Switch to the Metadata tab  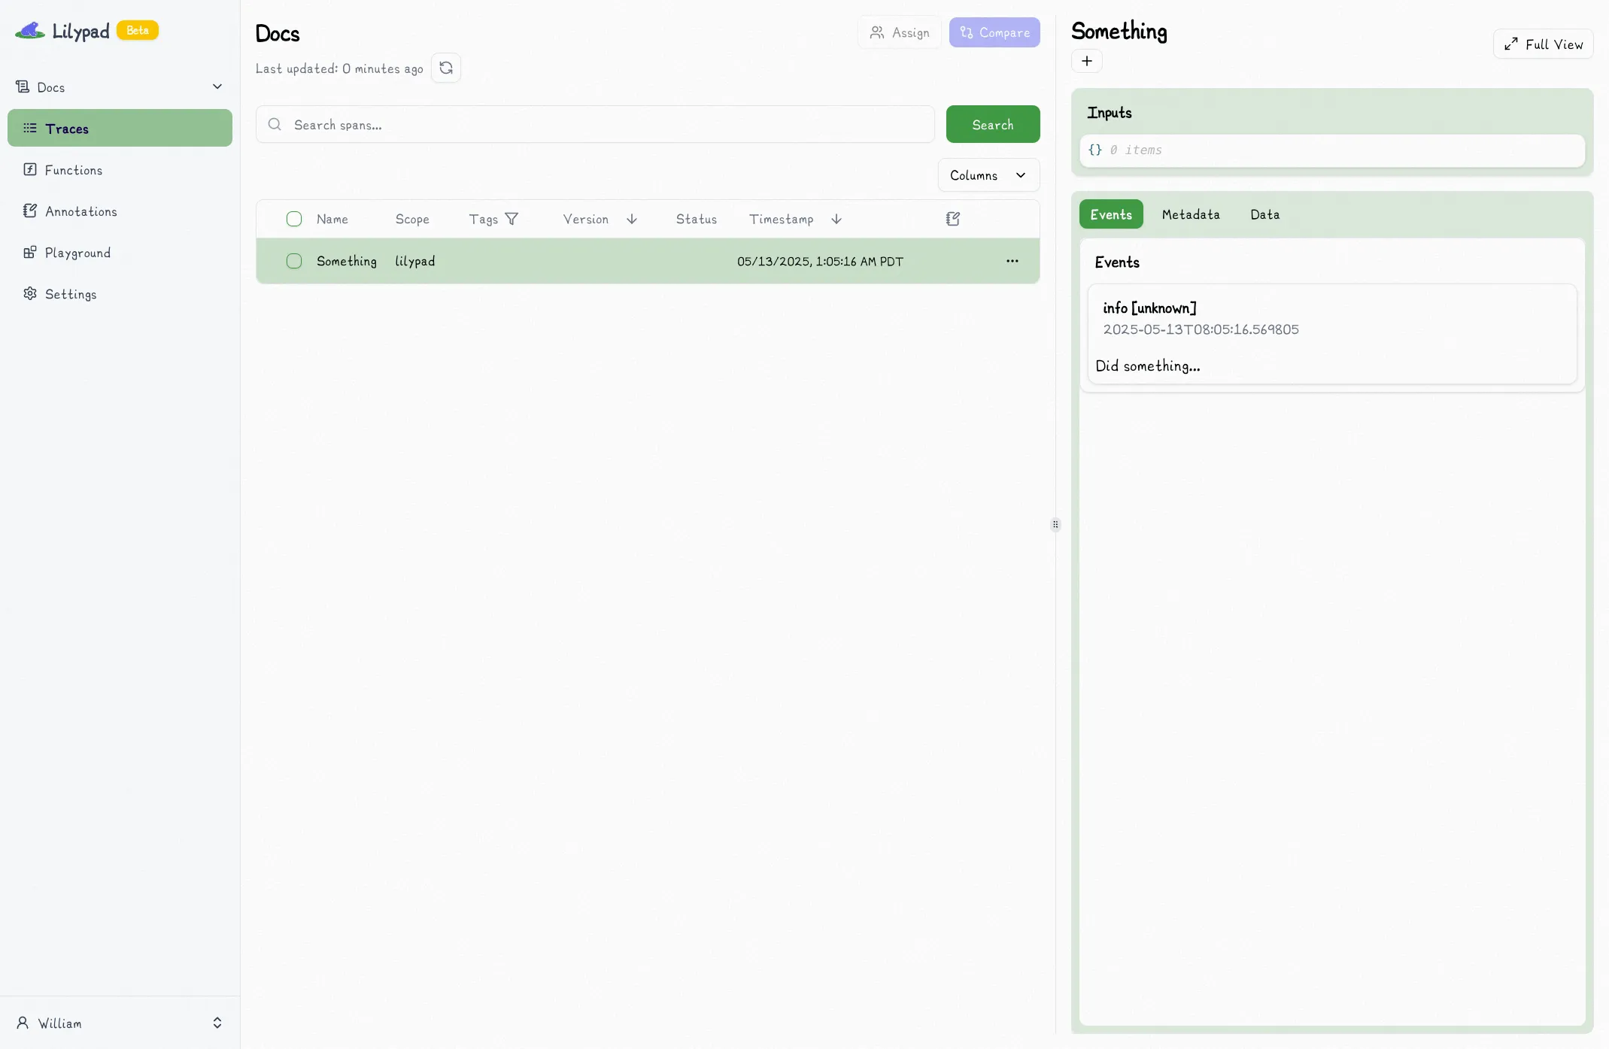pos(1190,214)
